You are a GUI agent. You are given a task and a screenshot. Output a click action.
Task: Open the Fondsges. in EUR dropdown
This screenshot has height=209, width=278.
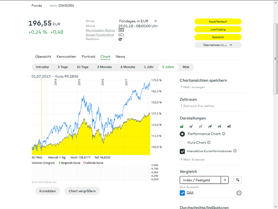(x=155, y=21)
